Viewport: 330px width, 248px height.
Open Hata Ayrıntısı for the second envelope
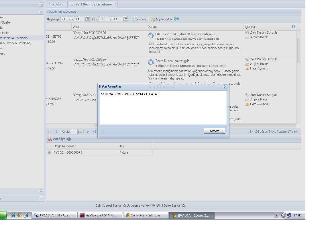pos(259,68)
